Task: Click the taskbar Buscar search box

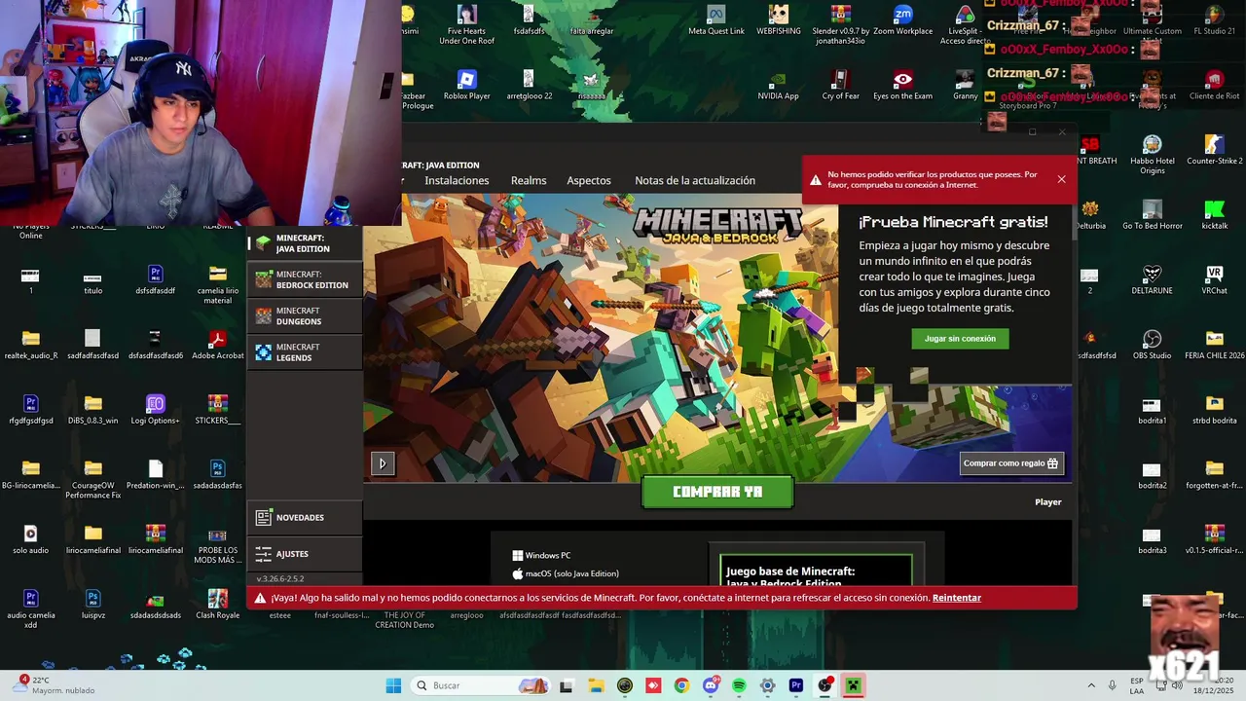Action: 481,685
